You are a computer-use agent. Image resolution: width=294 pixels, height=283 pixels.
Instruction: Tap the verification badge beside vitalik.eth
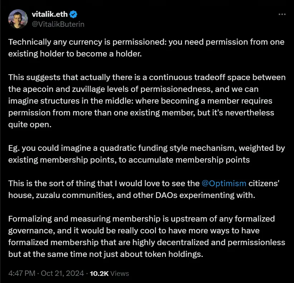coord(73,14)
